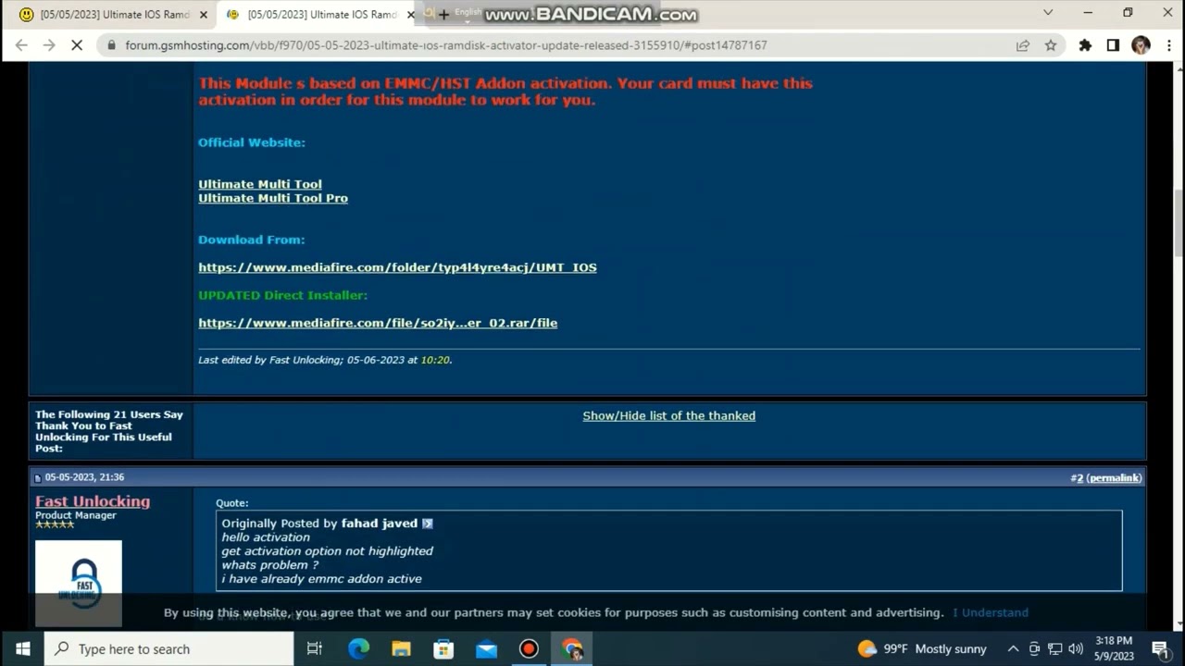
Task: Click the Type here to search box
Action: (x=169, y=648)
